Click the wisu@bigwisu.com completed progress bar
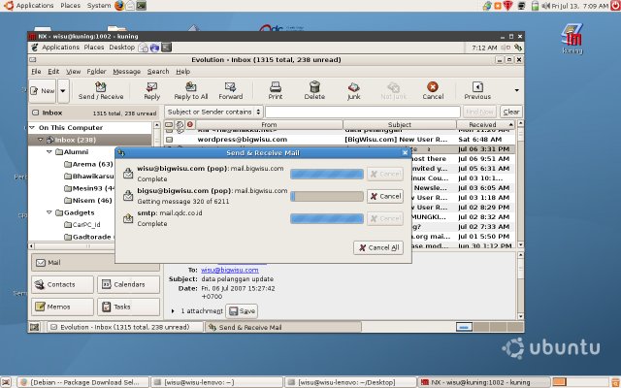Image resolution: width=621 pixels, height=388 pixels. coord(327,175)
